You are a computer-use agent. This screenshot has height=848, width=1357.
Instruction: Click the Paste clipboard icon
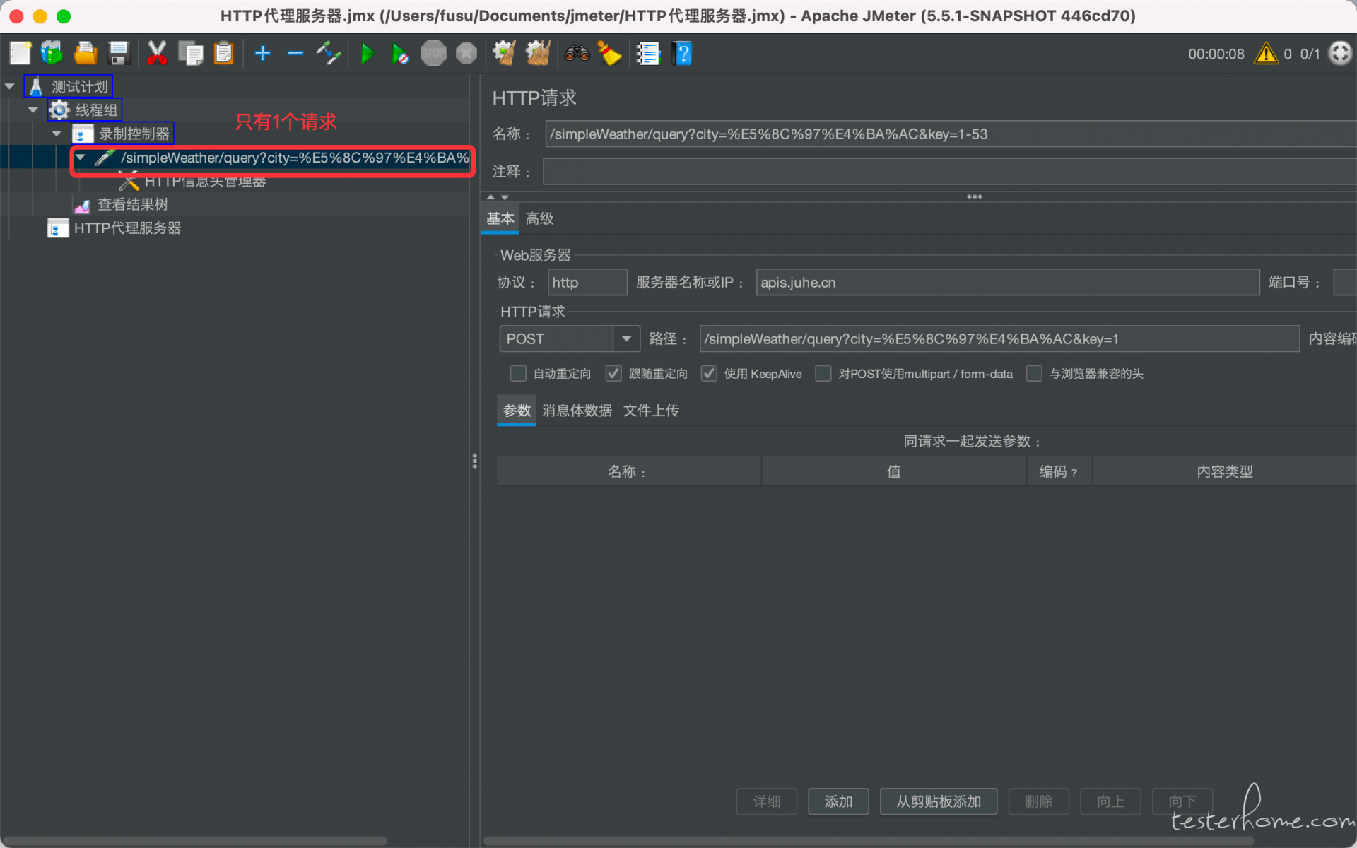223,53
